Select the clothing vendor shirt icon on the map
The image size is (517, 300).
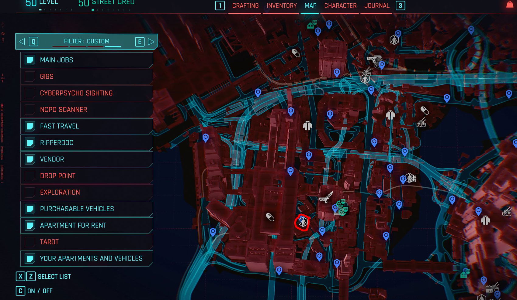[307, 125]
